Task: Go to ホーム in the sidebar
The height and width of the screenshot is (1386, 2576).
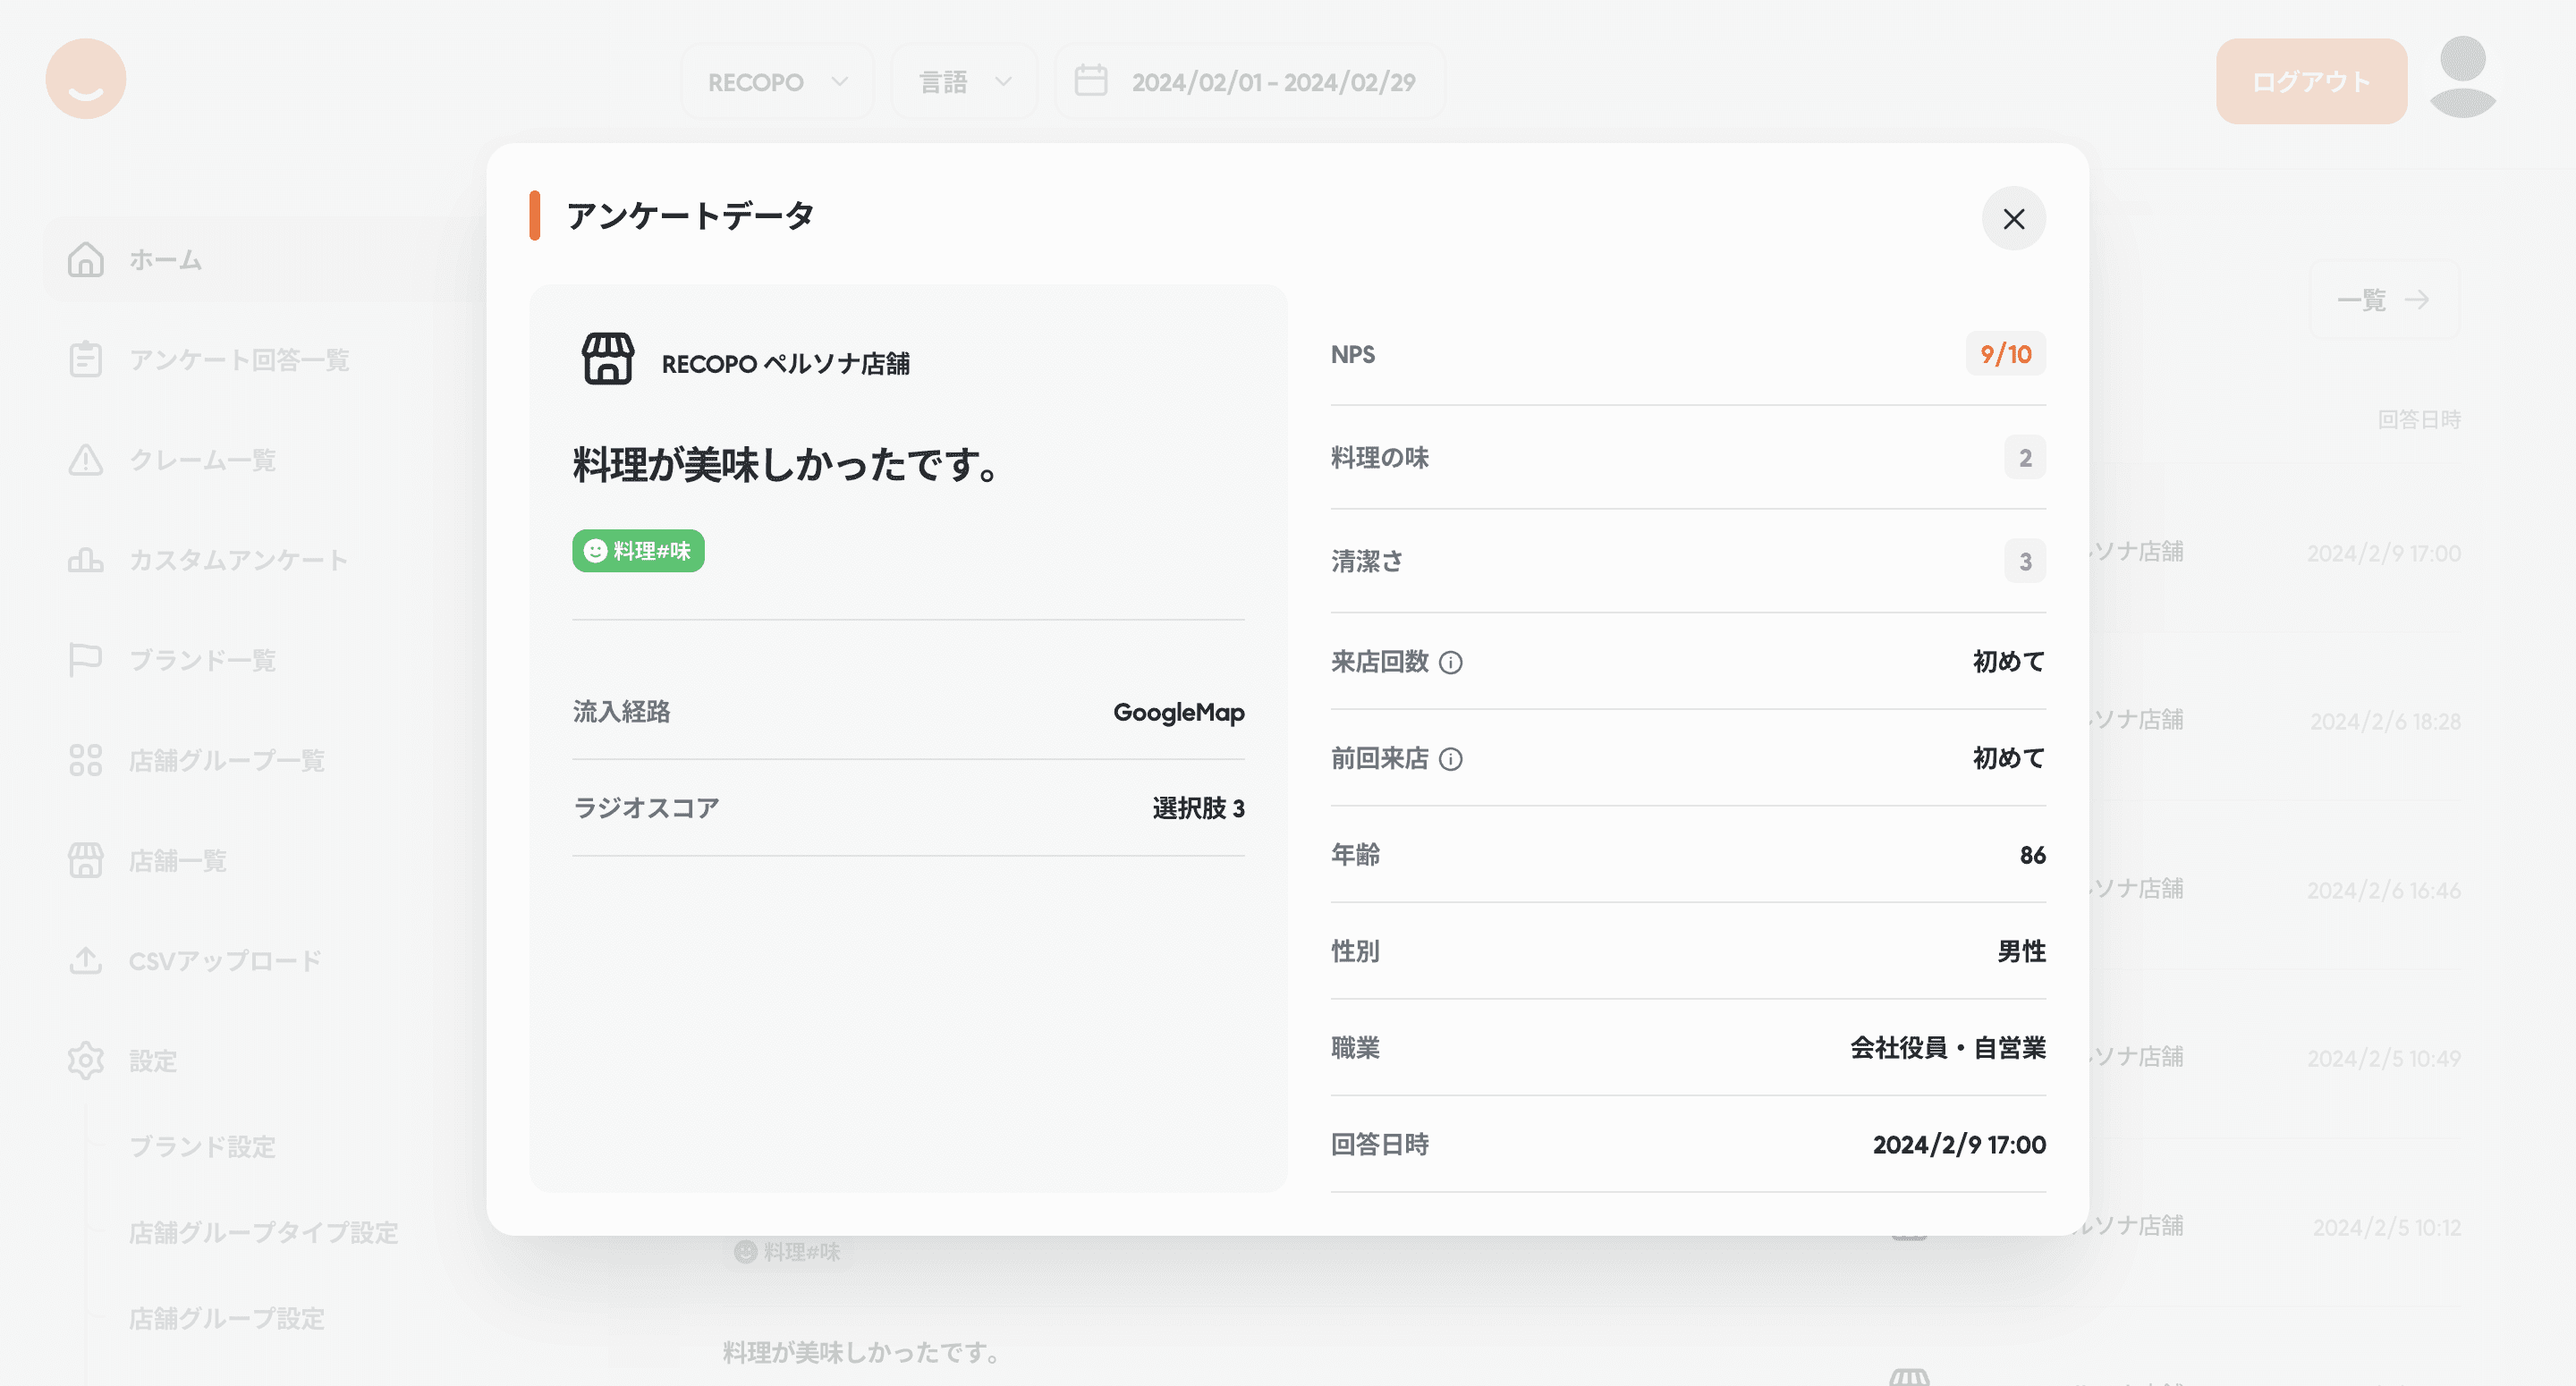Action: click(x=165, y=260)
